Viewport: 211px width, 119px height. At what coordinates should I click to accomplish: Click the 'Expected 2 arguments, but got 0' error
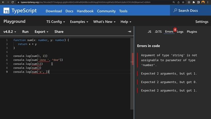click(x=169, y=82)
